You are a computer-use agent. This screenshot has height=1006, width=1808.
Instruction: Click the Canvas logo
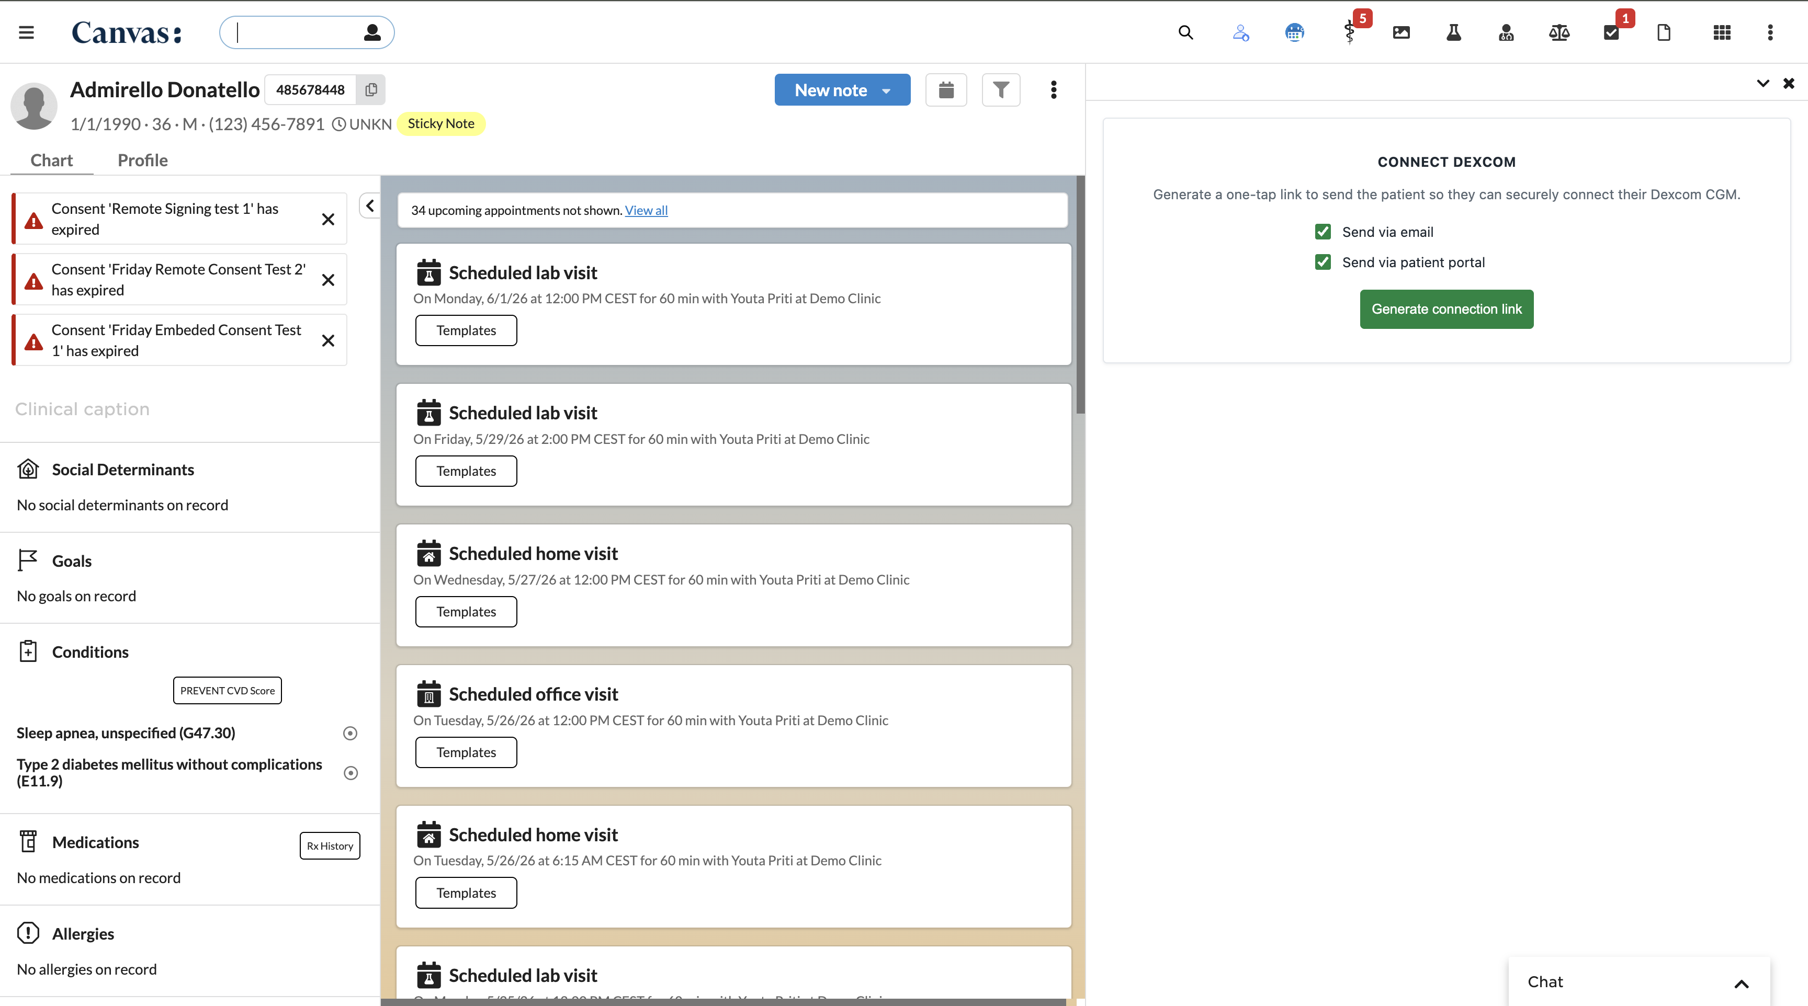(127, 32)
